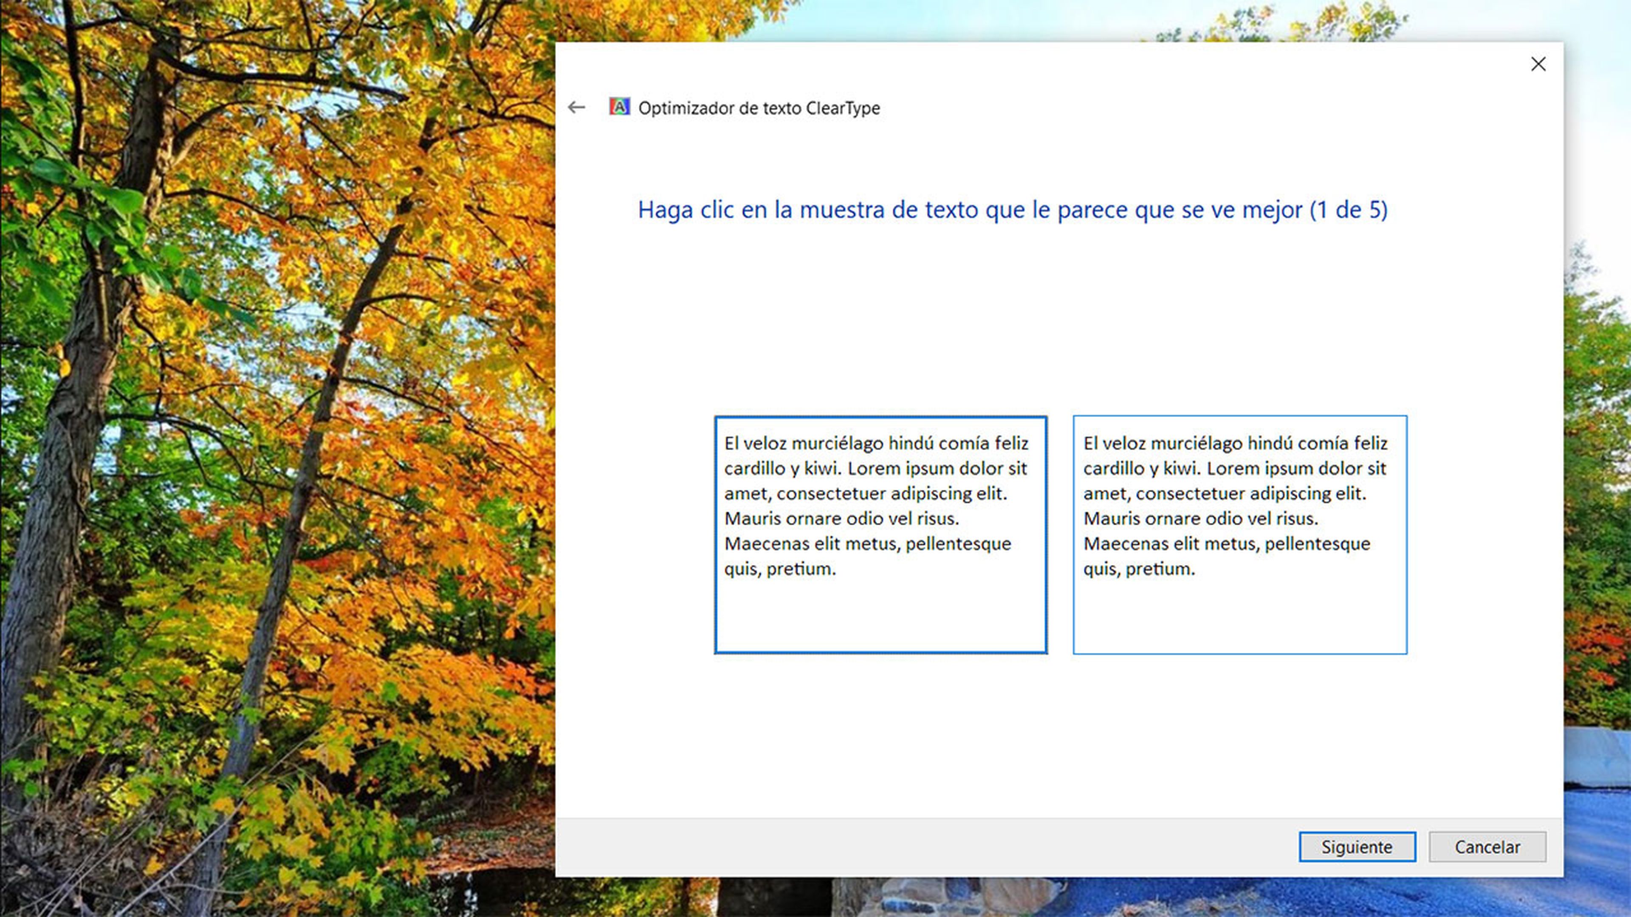The image size is (1631, 917).
Task: Click the Cancelar button
Action: pyautogui.click(x=1487, y=847)
